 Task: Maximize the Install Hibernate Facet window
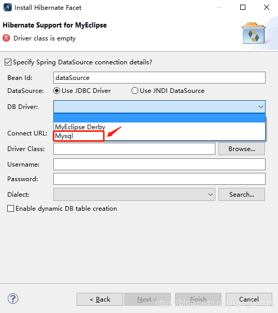pos(243,7)
